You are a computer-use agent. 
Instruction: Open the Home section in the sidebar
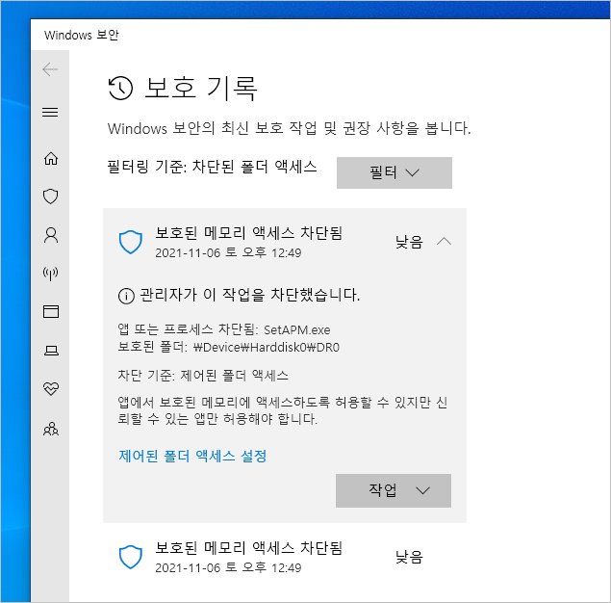coord(51,158)
